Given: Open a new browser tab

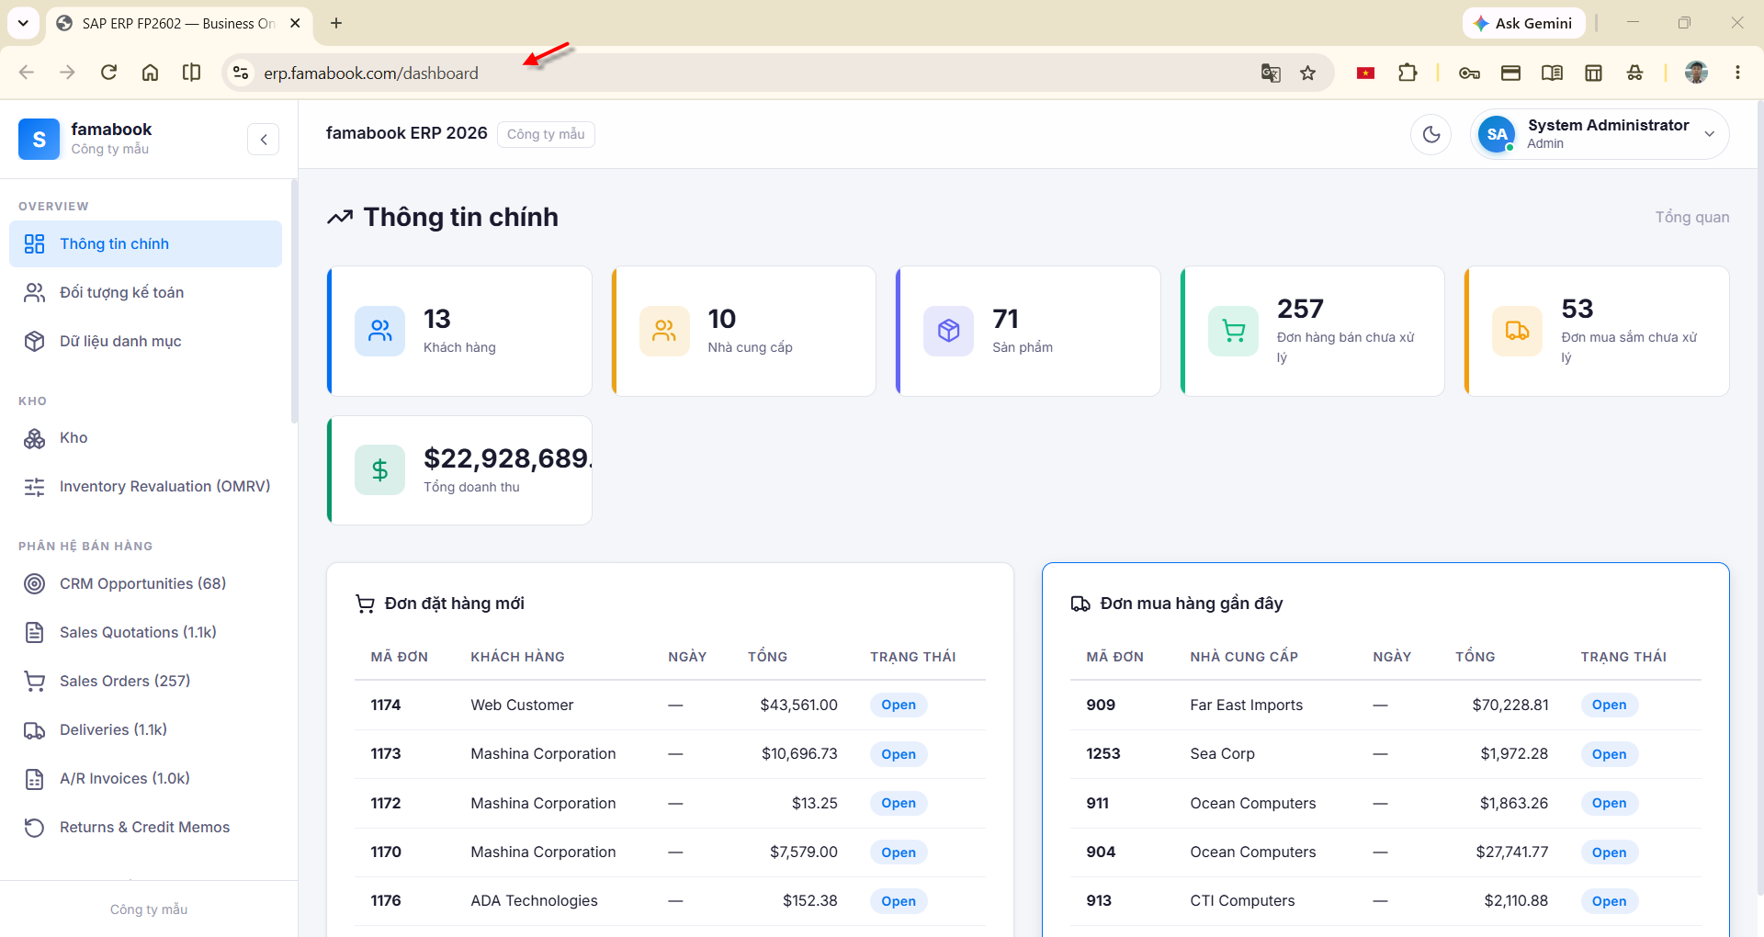Looking at the screenshot, I should click(x=336, y=23).
